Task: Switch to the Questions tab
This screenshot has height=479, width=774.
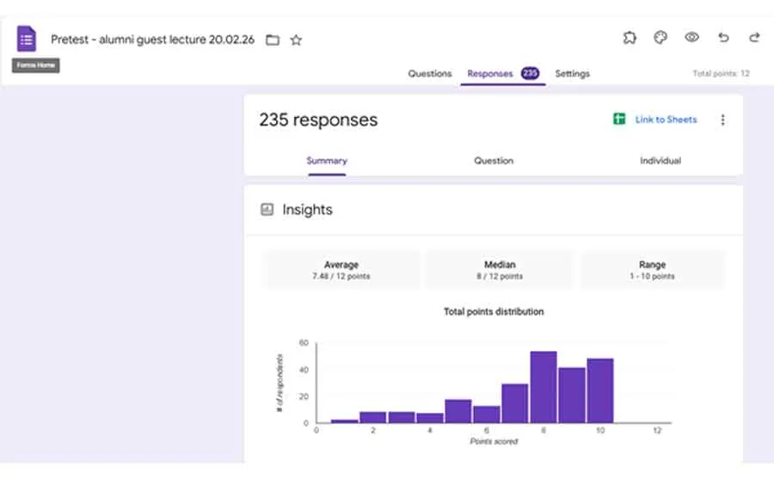Action: click(x=429, y=74)
